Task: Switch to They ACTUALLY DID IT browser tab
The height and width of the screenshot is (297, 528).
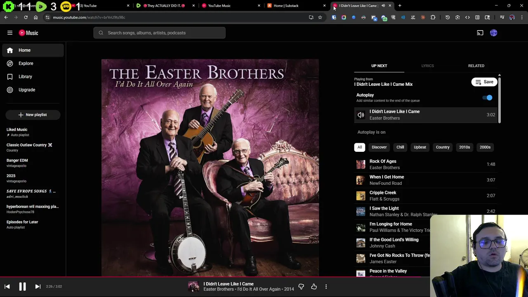Action: [x=165, y=6]
